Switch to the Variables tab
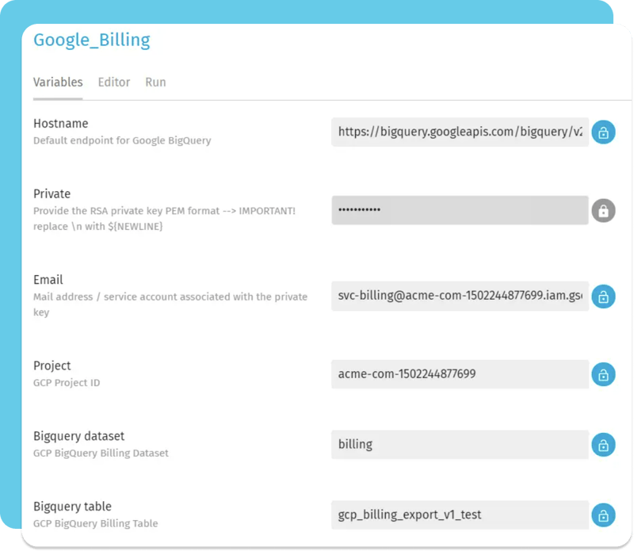Screen dimensions: 634x551 (x=58, y=82)
